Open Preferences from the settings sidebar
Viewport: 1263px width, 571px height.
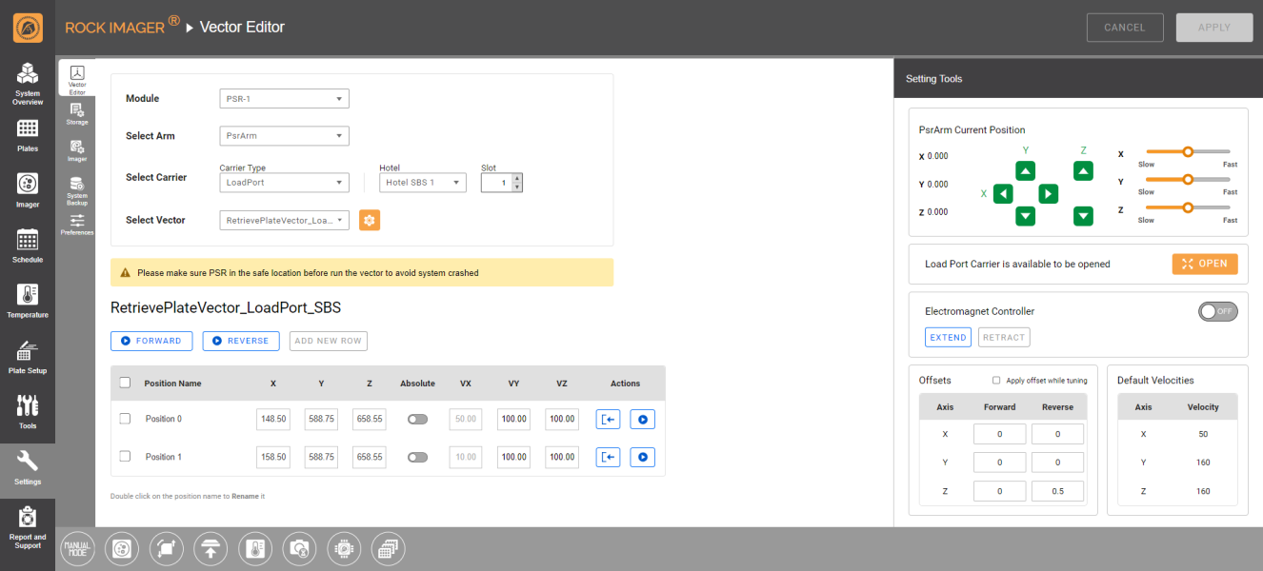[x=76, y=225]
